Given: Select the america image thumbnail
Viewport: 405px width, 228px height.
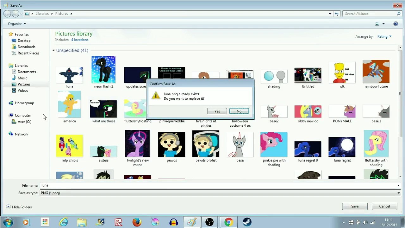Looking at the screenshot, I should point(70,104).
